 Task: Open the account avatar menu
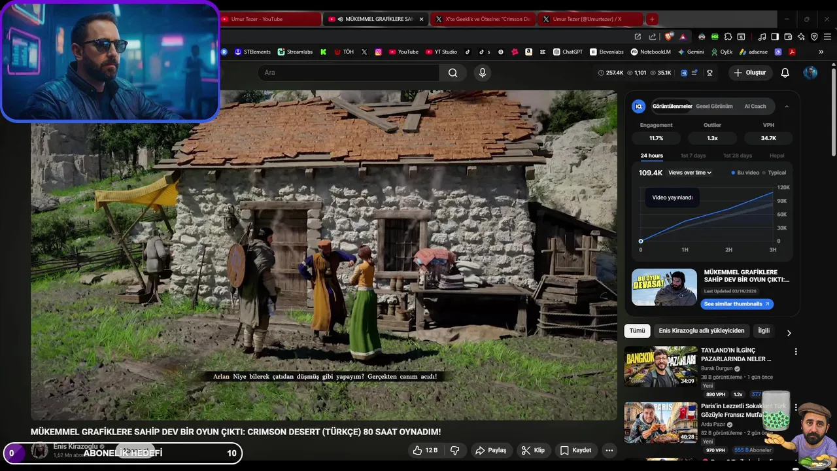810,73
